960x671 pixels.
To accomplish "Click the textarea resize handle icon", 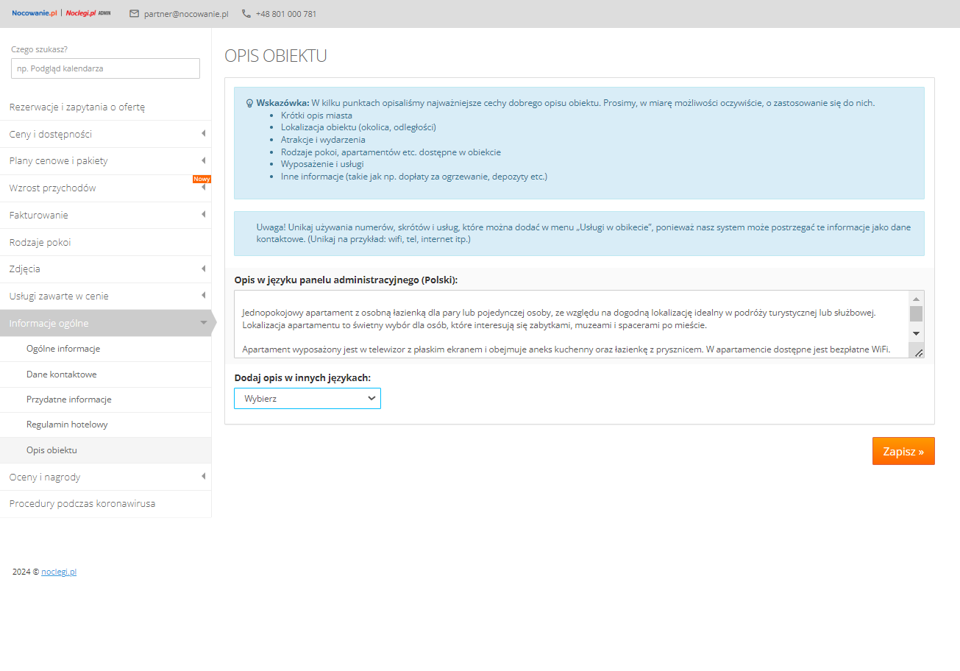I will coord(918,352).
